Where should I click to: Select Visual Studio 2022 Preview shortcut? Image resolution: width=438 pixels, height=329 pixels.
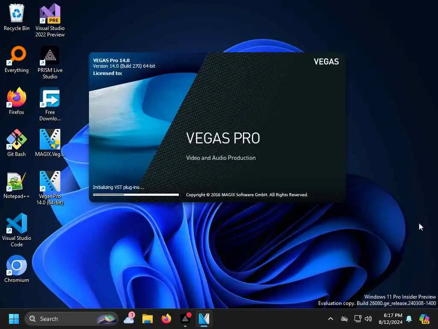point(50,20)
